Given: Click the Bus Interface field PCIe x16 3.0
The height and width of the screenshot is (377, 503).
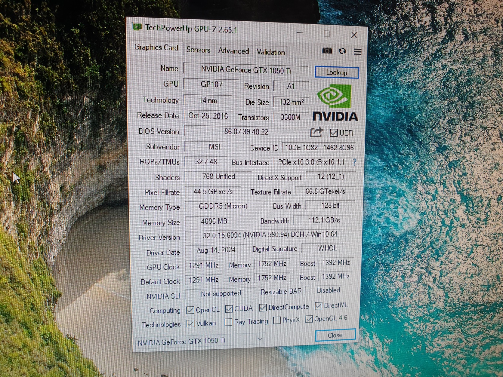Looking at the screenshot, I should point(311,162).
